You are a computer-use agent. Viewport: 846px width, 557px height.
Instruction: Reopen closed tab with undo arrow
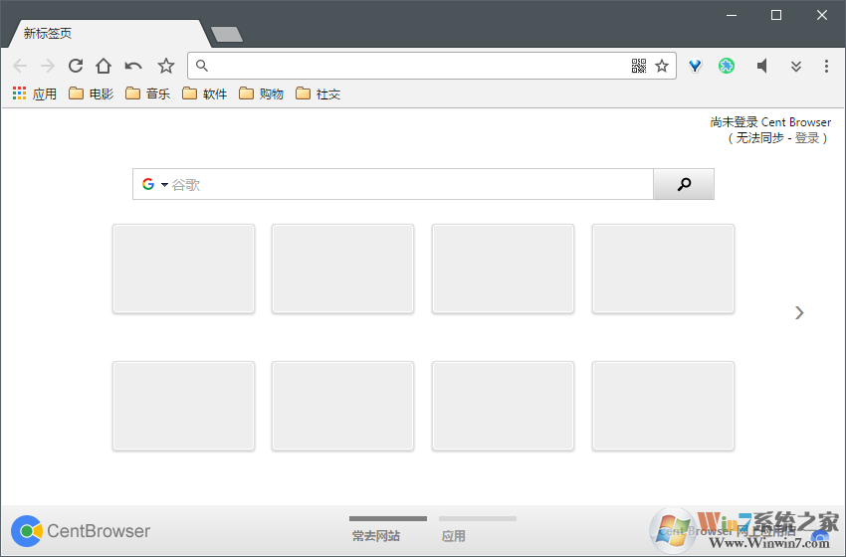coord(133,66)
